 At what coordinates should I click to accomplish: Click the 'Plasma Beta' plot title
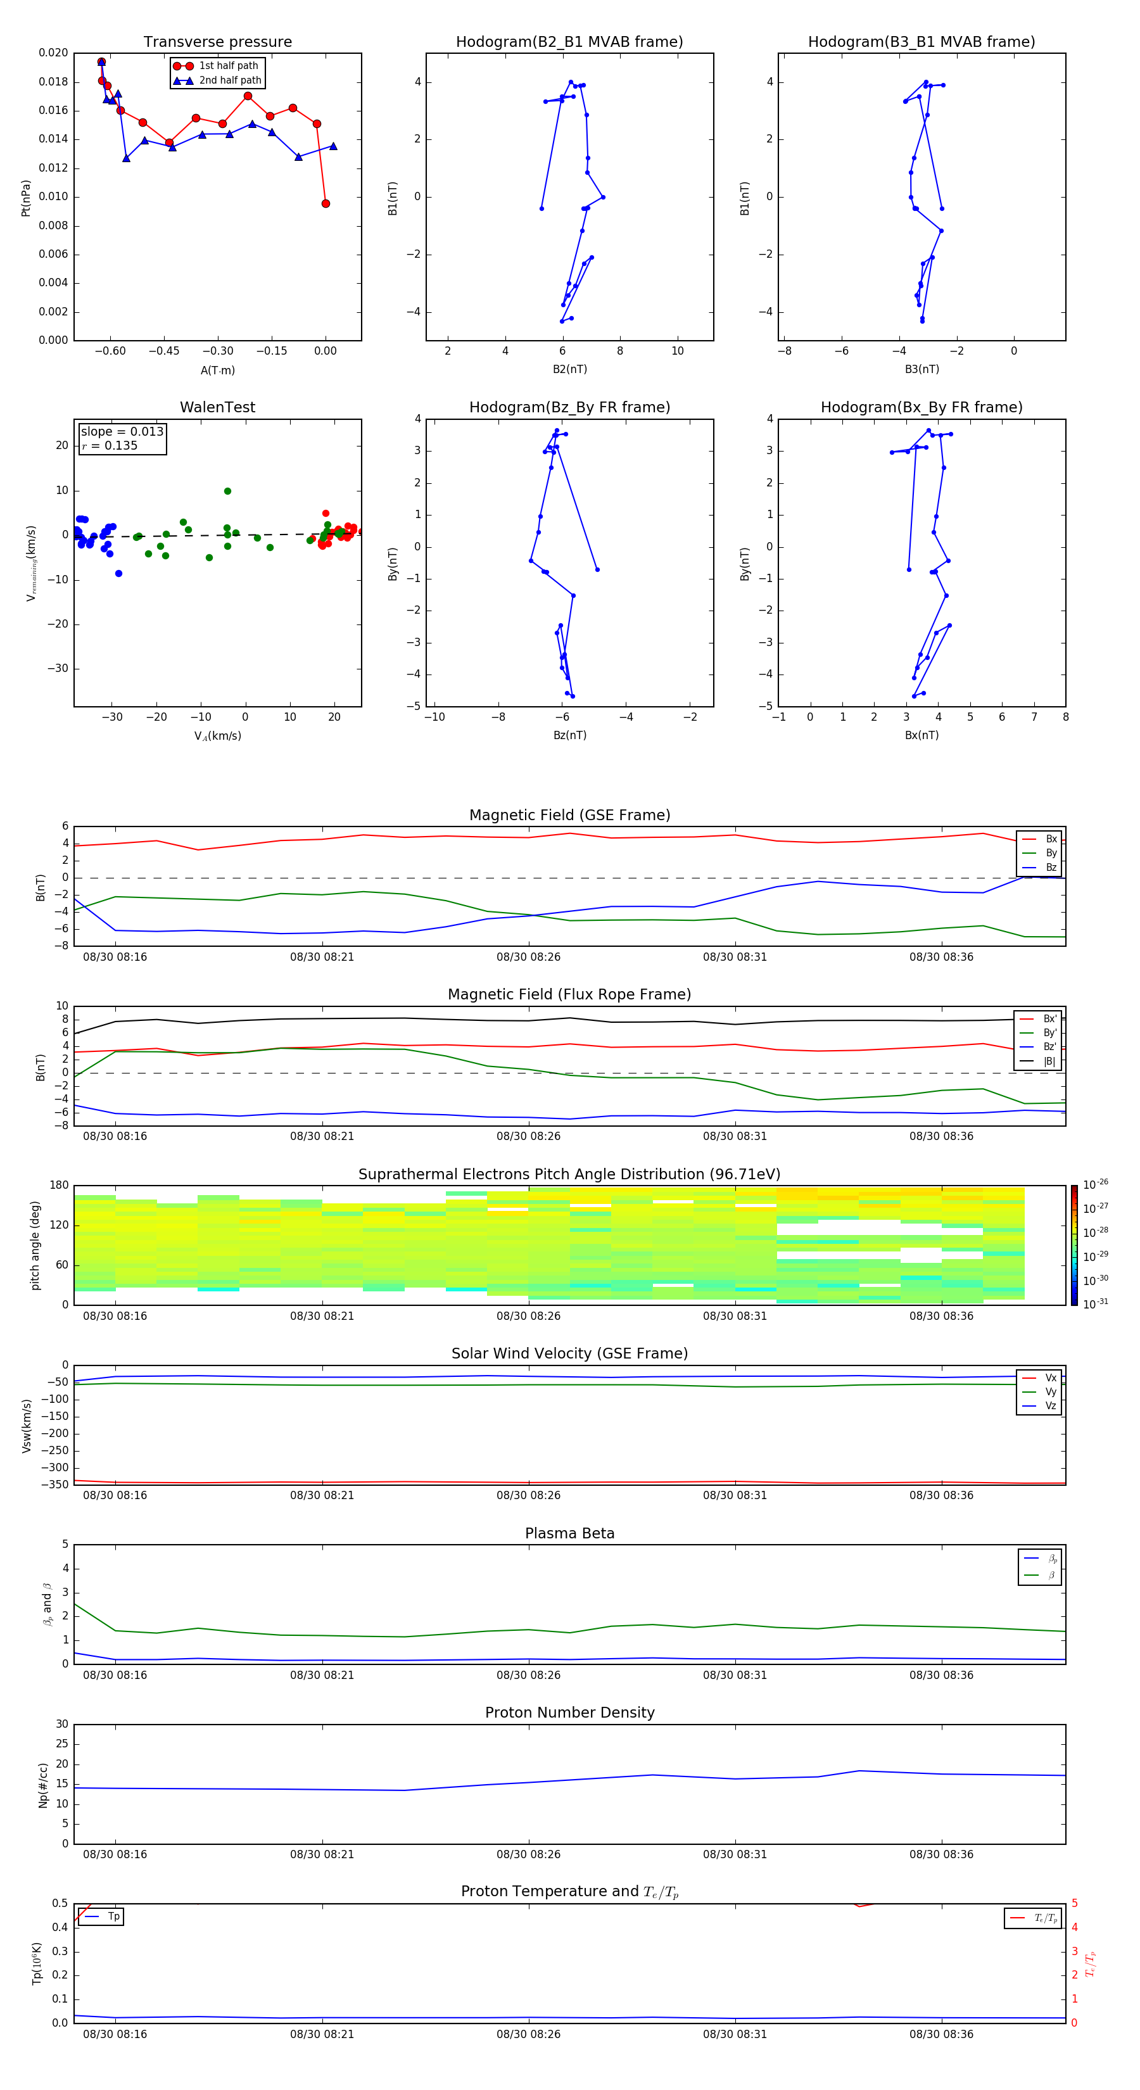[x=569, y=1534]
